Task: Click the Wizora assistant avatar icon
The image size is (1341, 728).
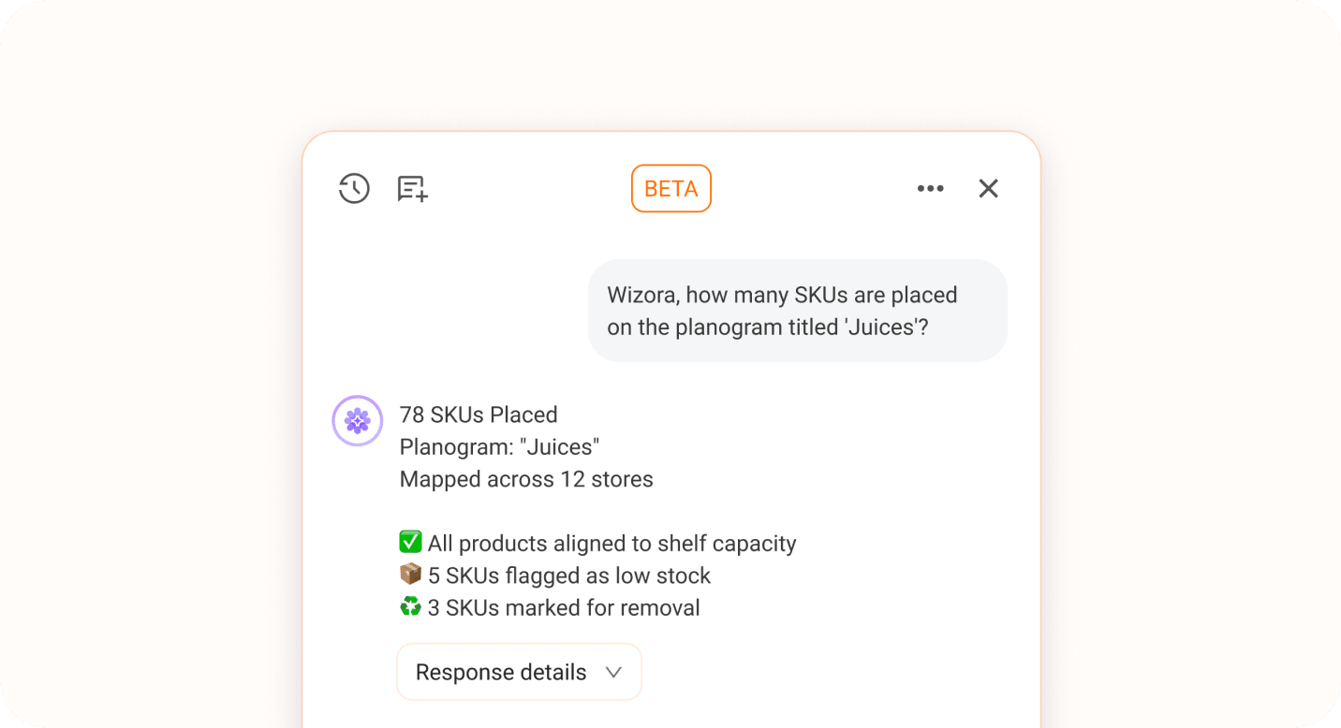Action: tap(358, 421)
